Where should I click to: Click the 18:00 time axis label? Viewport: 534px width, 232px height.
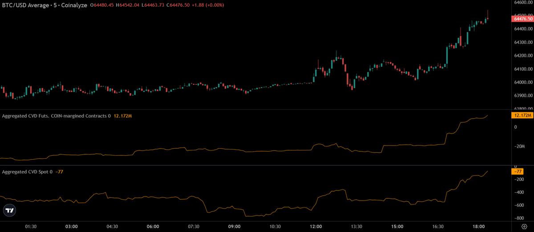point(479,226)
